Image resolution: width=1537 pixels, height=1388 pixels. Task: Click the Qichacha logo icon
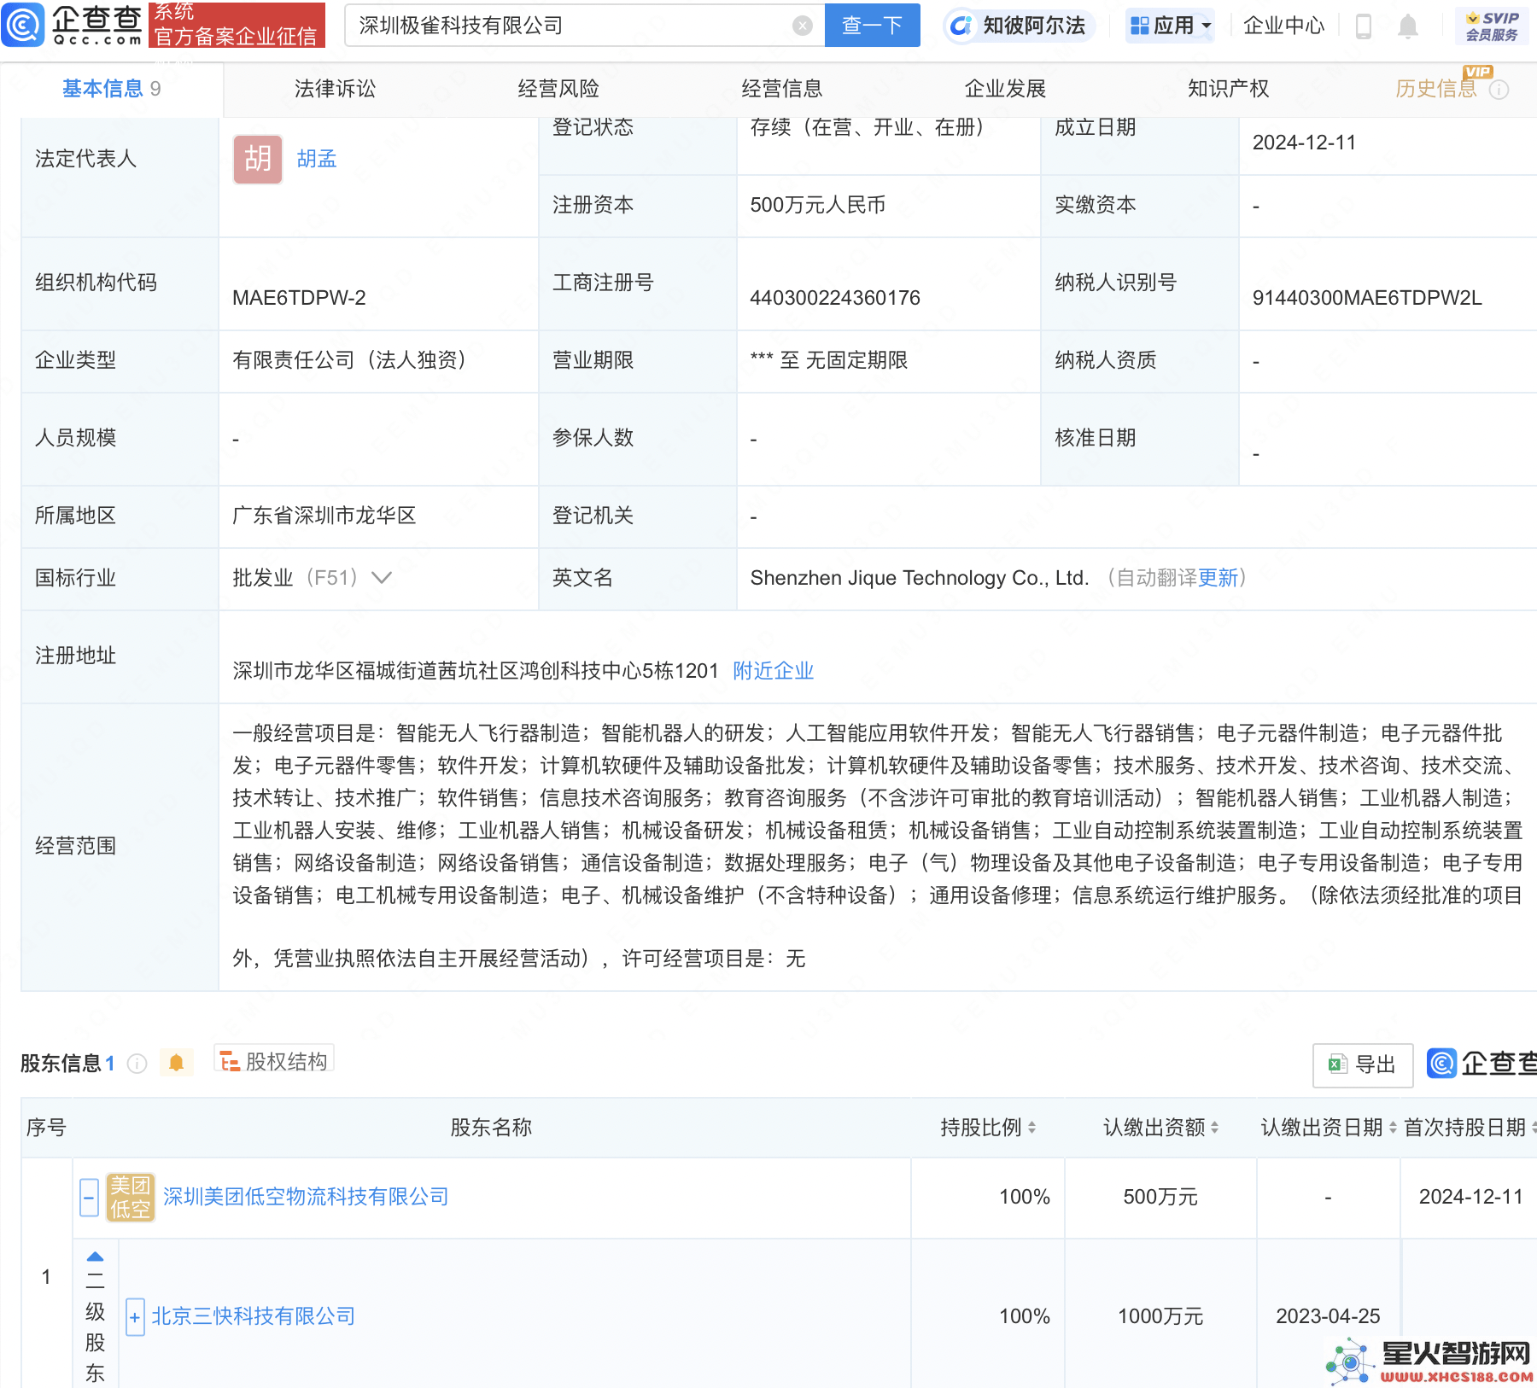(x=22, y=25)
